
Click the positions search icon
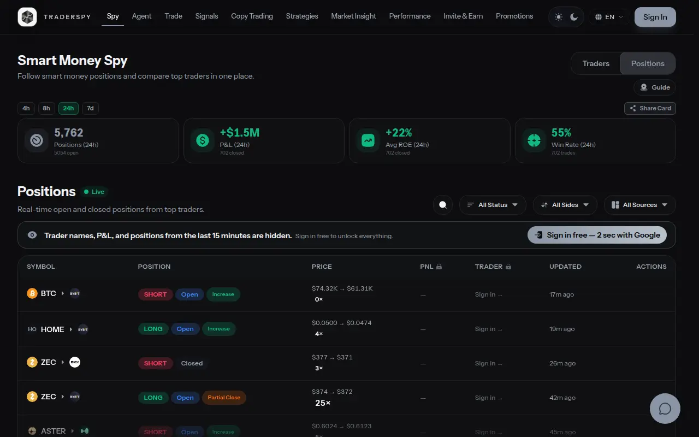pyautogui.click(x=443, y=205)
